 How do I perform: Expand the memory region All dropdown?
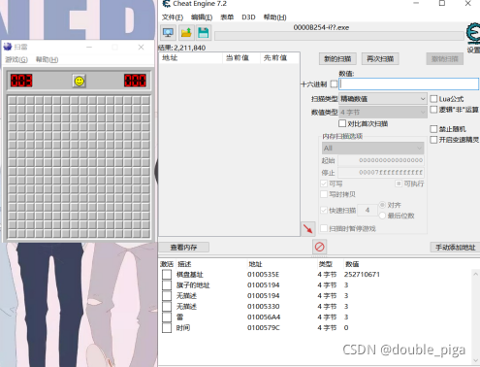point(372,149)
